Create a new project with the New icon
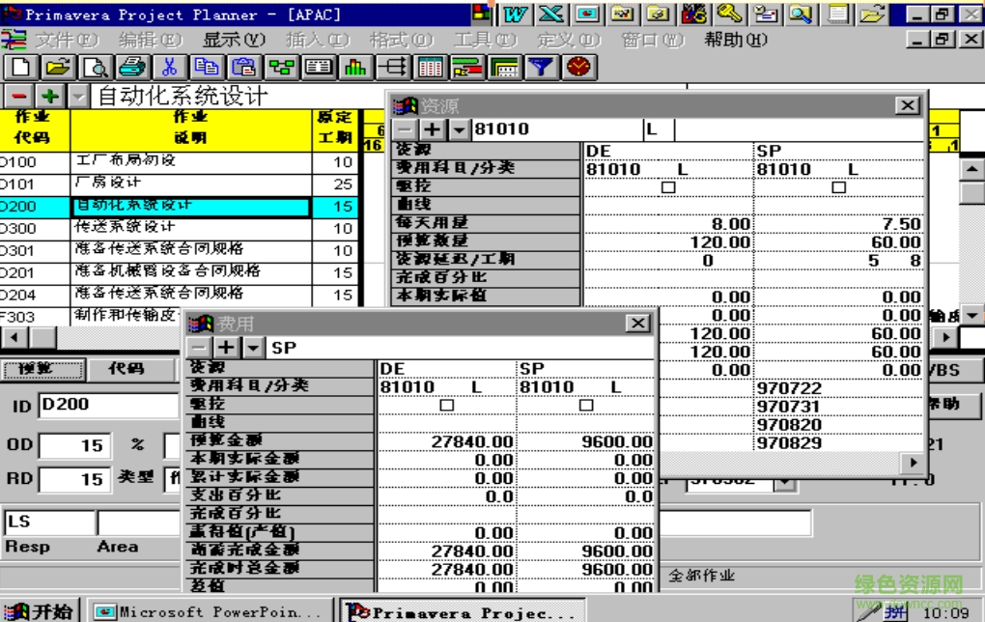Screen dimensions: 985x622 point(20,67)
